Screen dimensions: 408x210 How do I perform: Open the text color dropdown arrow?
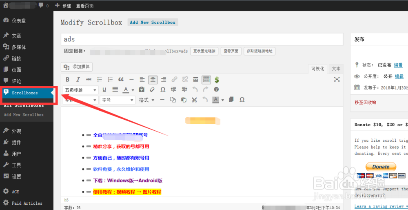(x=133, y=90)
